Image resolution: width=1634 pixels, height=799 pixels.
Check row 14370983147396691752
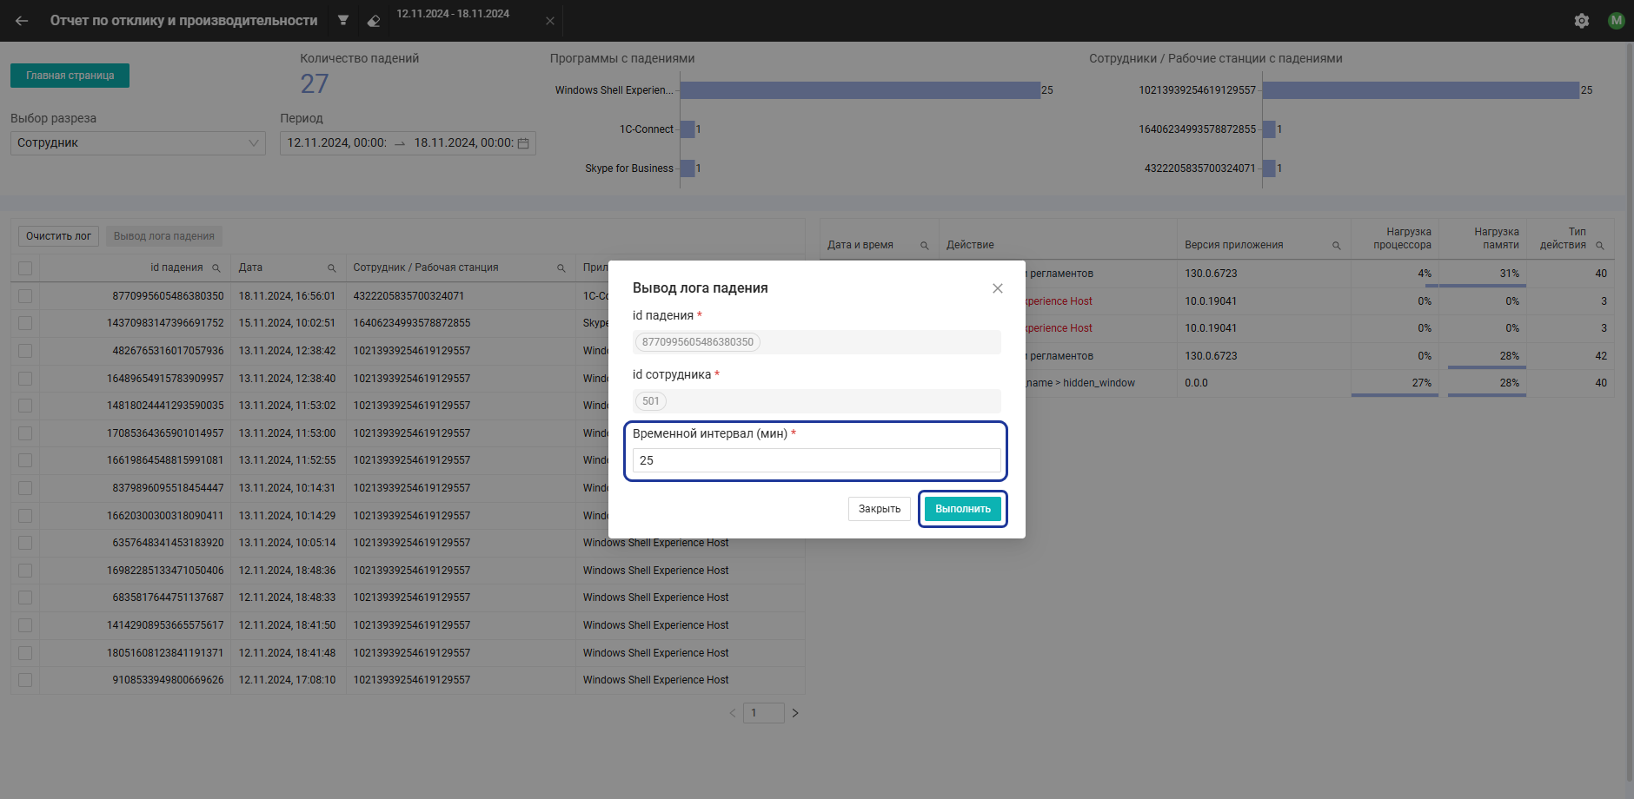[25, 323]
